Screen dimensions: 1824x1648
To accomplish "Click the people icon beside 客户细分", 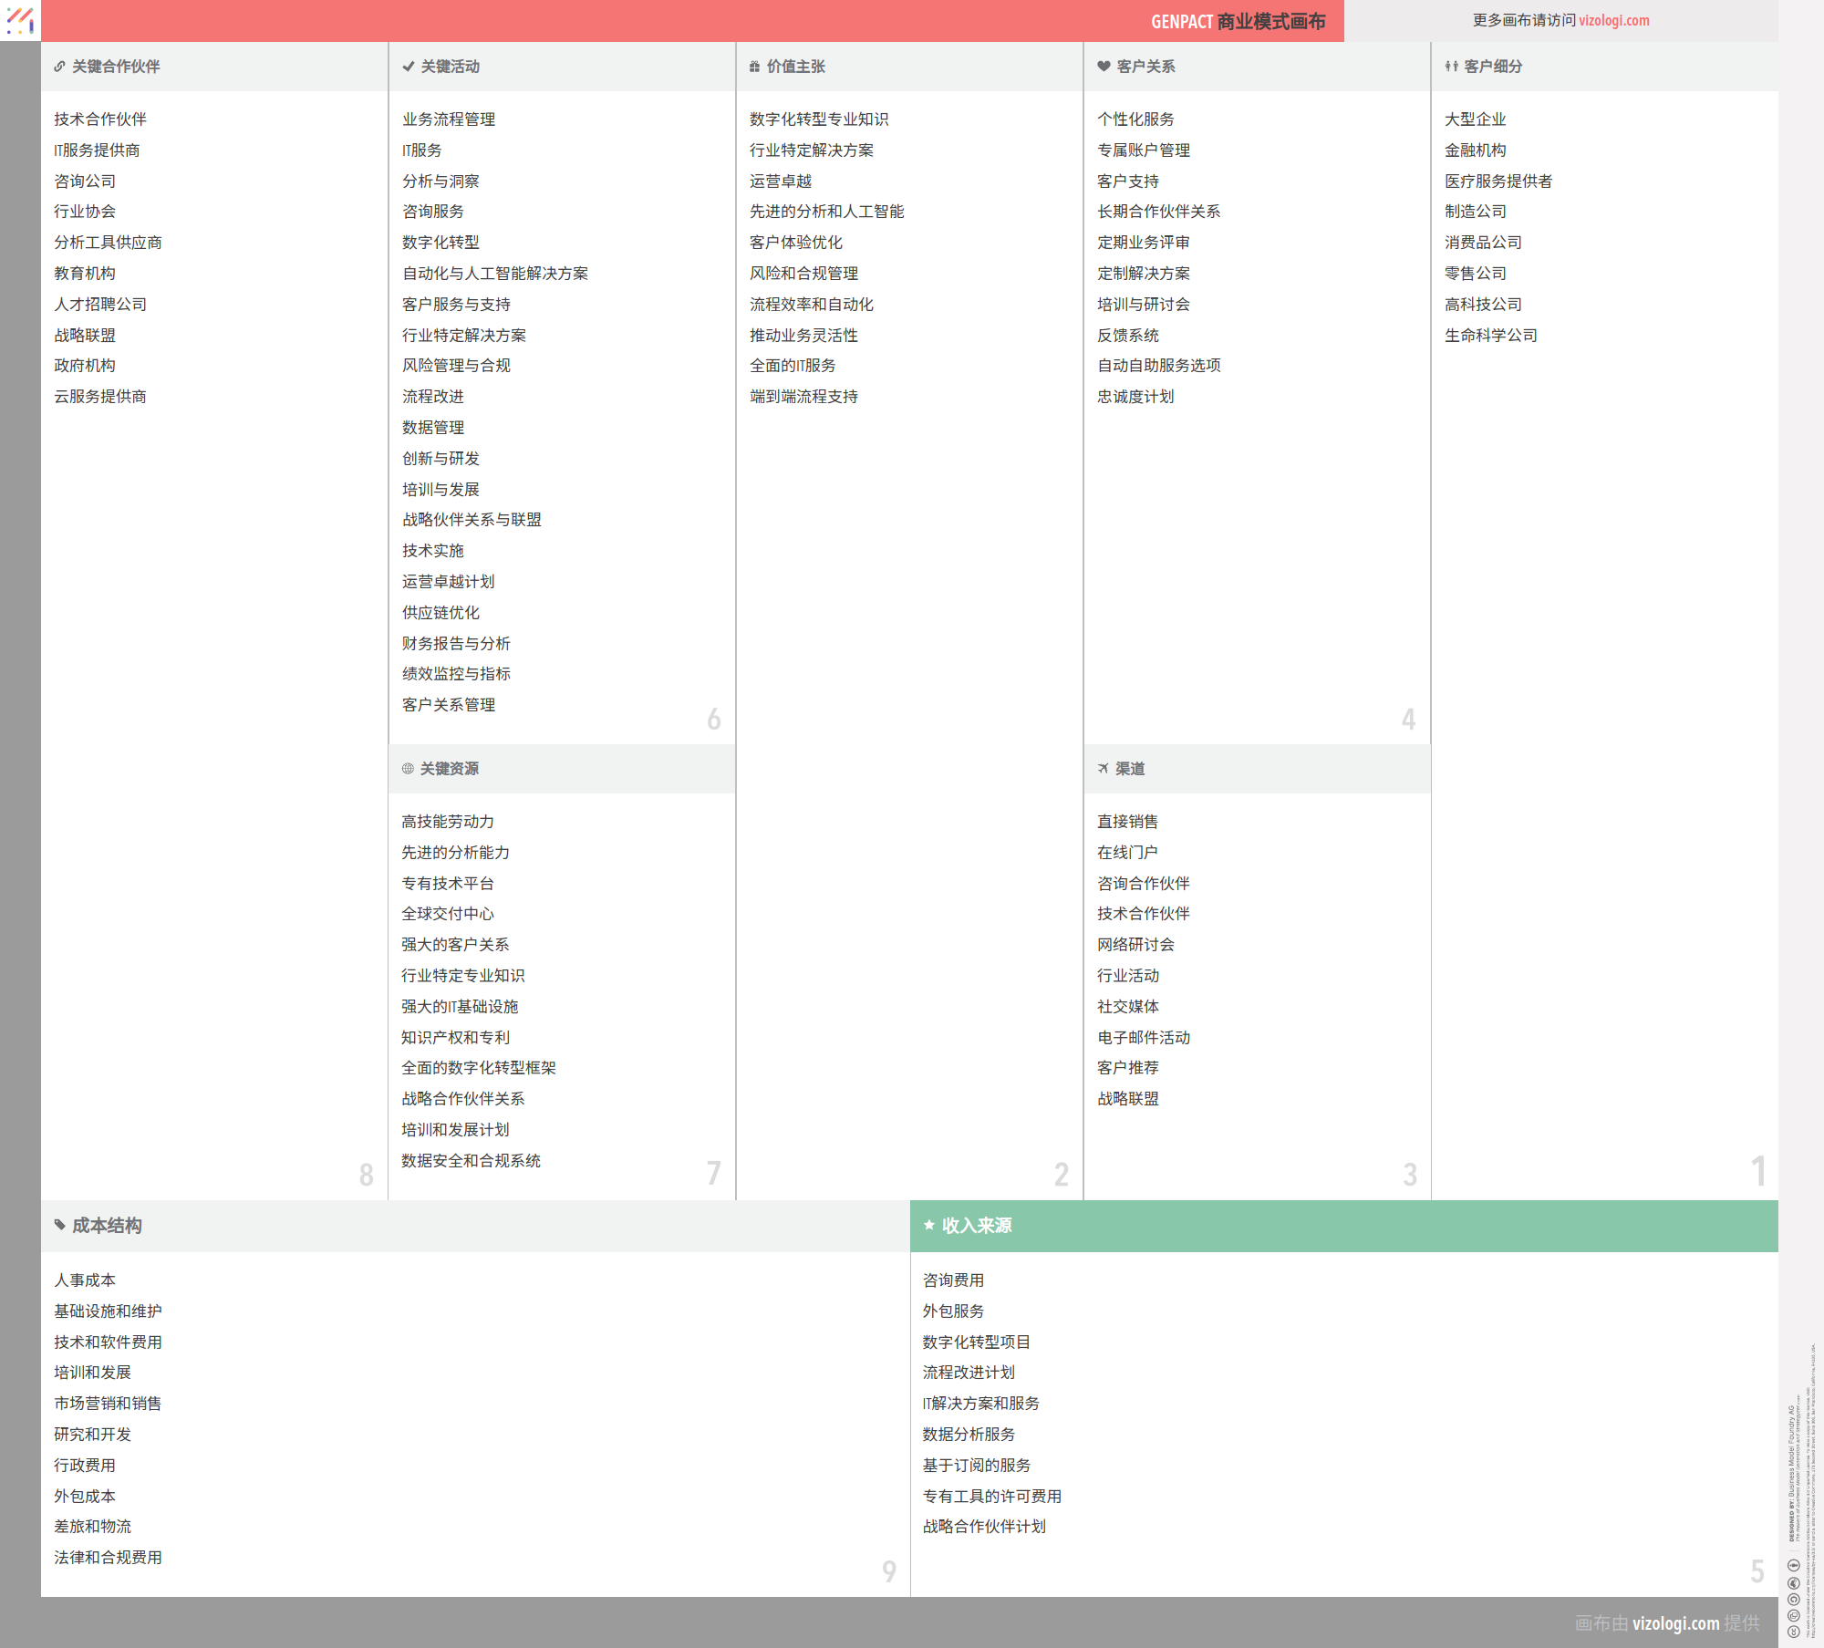I will tap(1451, 67).
